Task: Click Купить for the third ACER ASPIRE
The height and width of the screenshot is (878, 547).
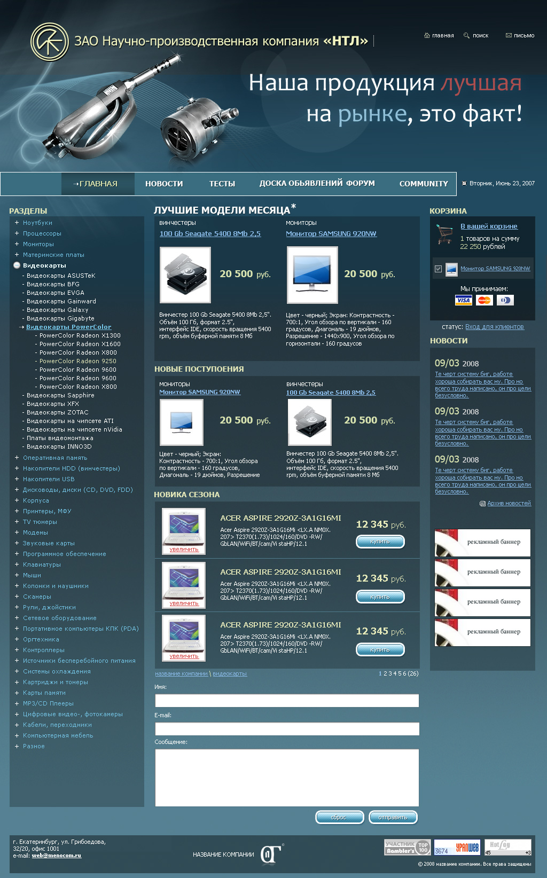Action: pyautogui.click(x=380, y=649)
